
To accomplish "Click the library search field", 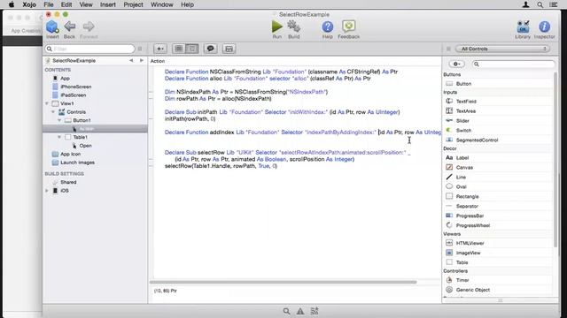I will (x=513, y=64).
